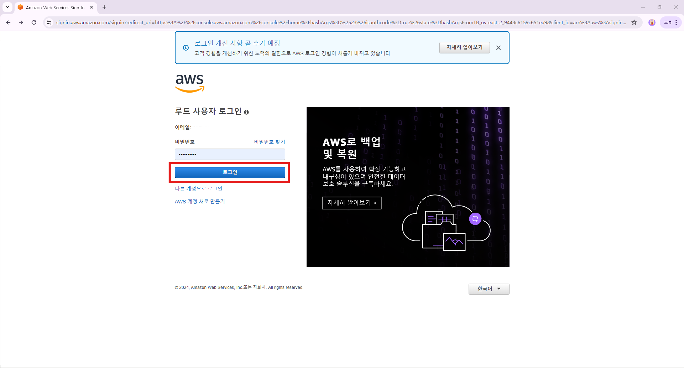Click AWS 계정 새로 만들기 link
Image resolution: width=684 pixels, height=368 pixels.
click(x=200, y=201)
